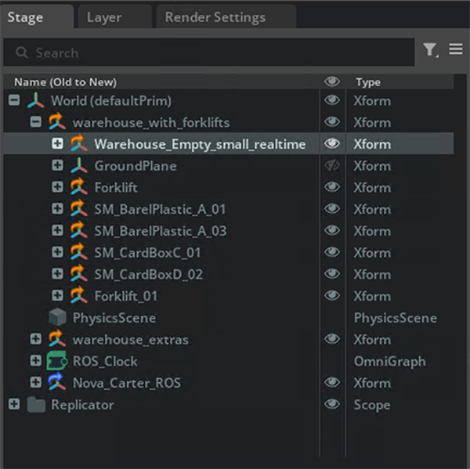Click the Replicator folder icon

pos(36,405)
